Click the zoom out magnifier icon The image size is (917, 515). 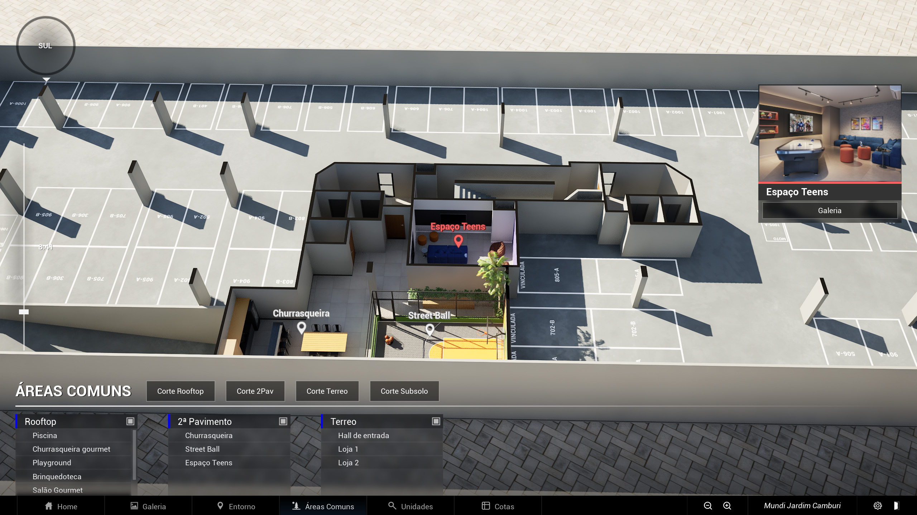707,506
